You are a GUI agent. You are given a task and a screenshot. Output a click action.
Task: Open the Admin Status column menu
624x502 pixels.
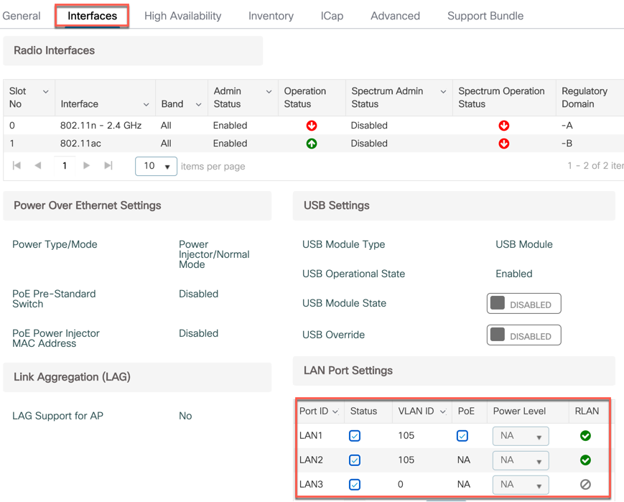pyautogui.click(x=269, y=91)
